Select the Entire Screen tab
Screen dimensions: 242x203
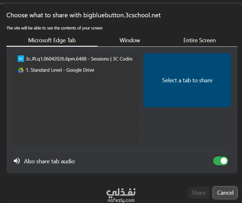pos(199,40)
